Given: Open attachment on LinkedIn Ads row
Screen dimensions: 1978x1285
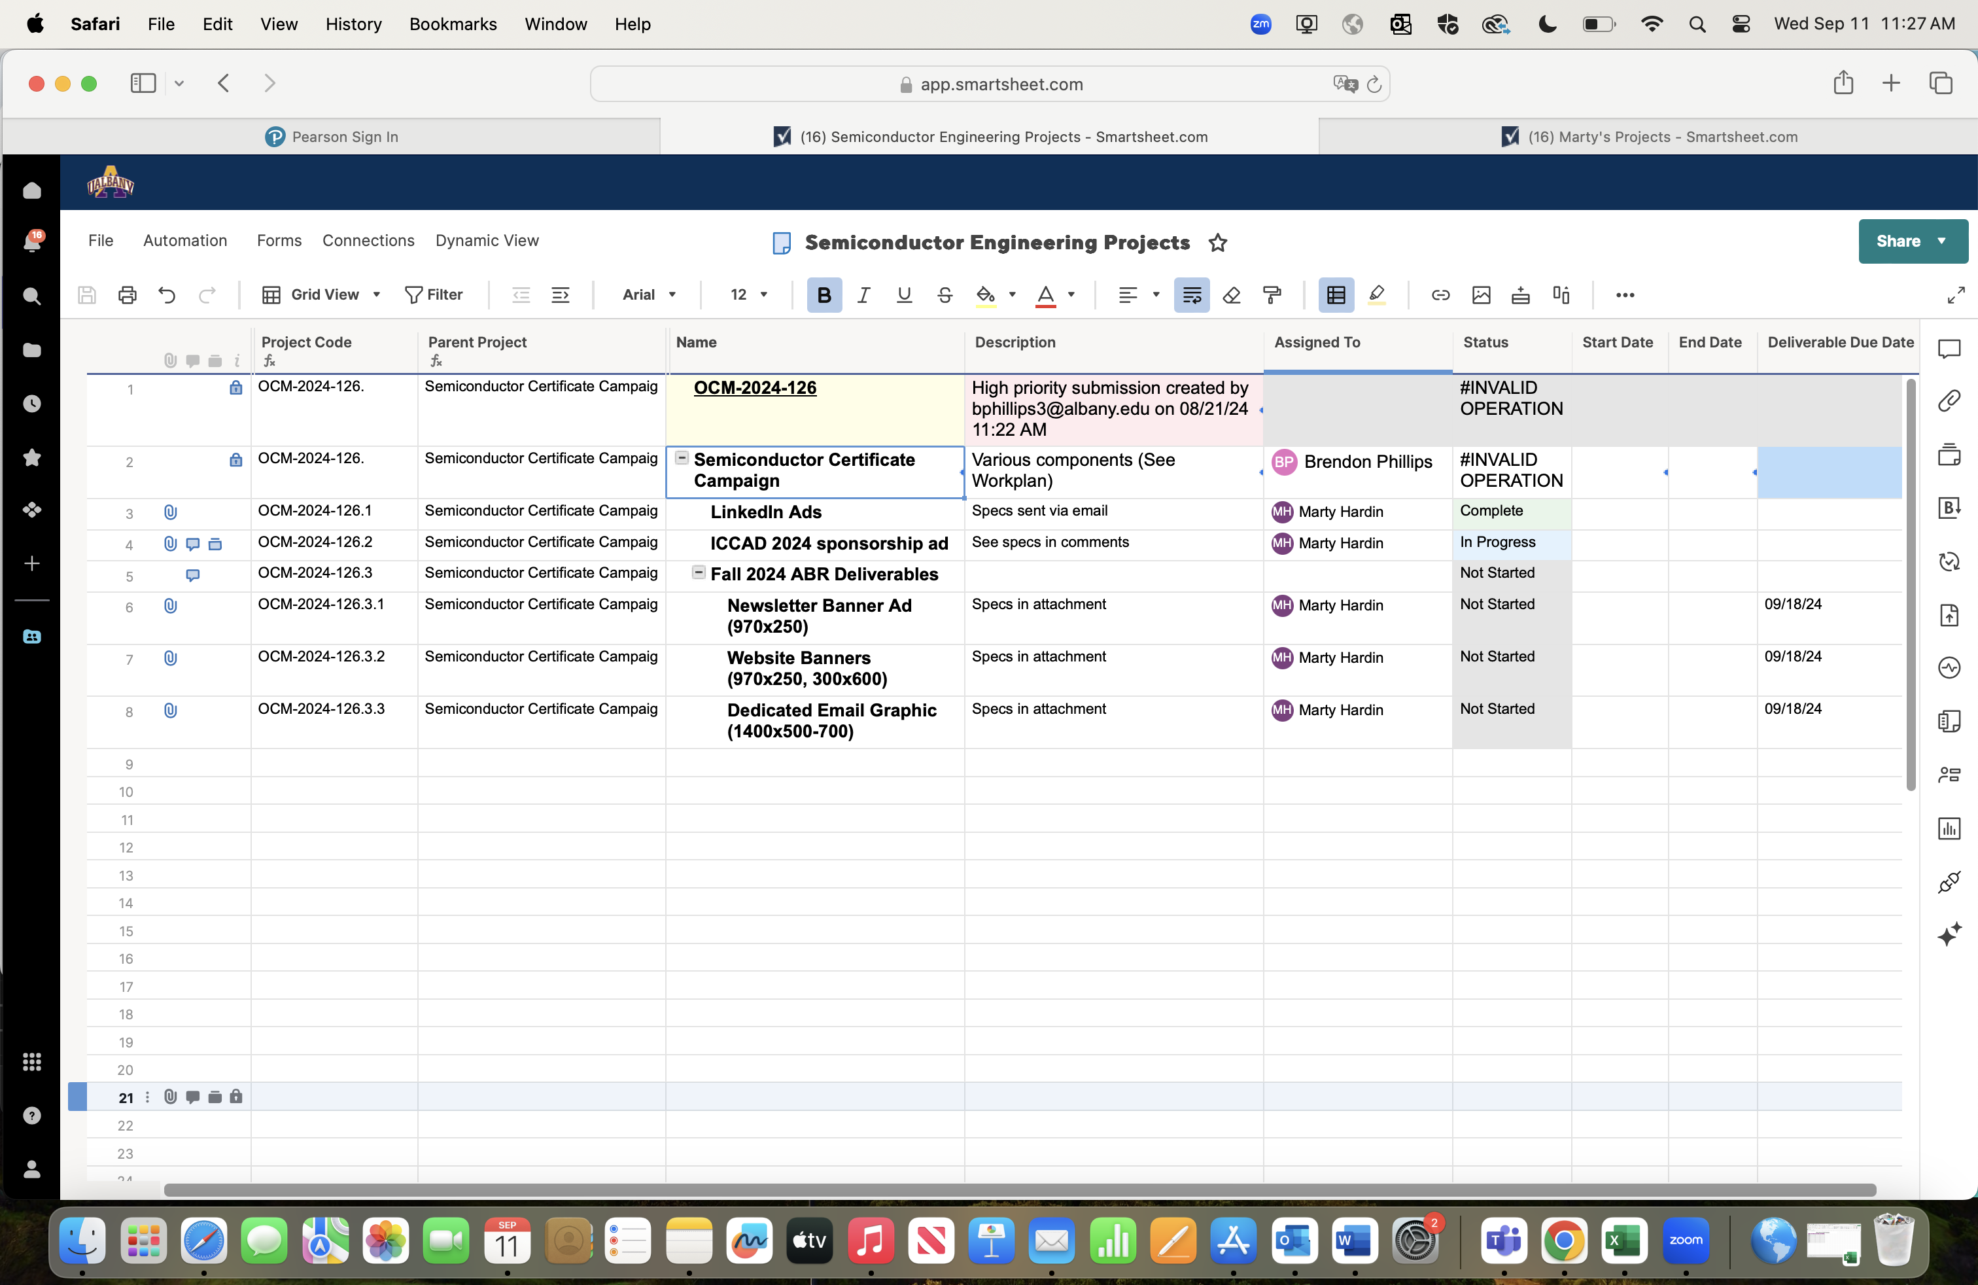Looking at the screenshot, I should pos(170,513).
